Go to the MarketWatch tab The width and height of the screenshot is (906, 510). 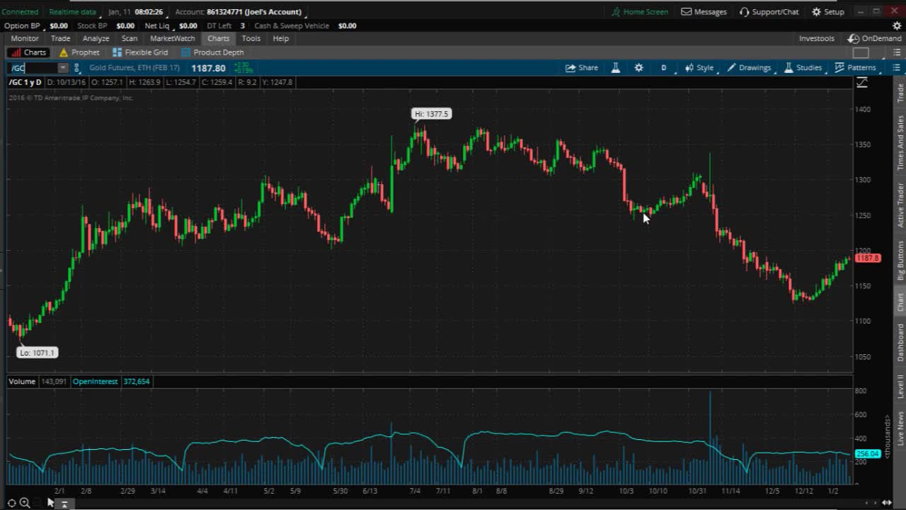click(172, 38)
